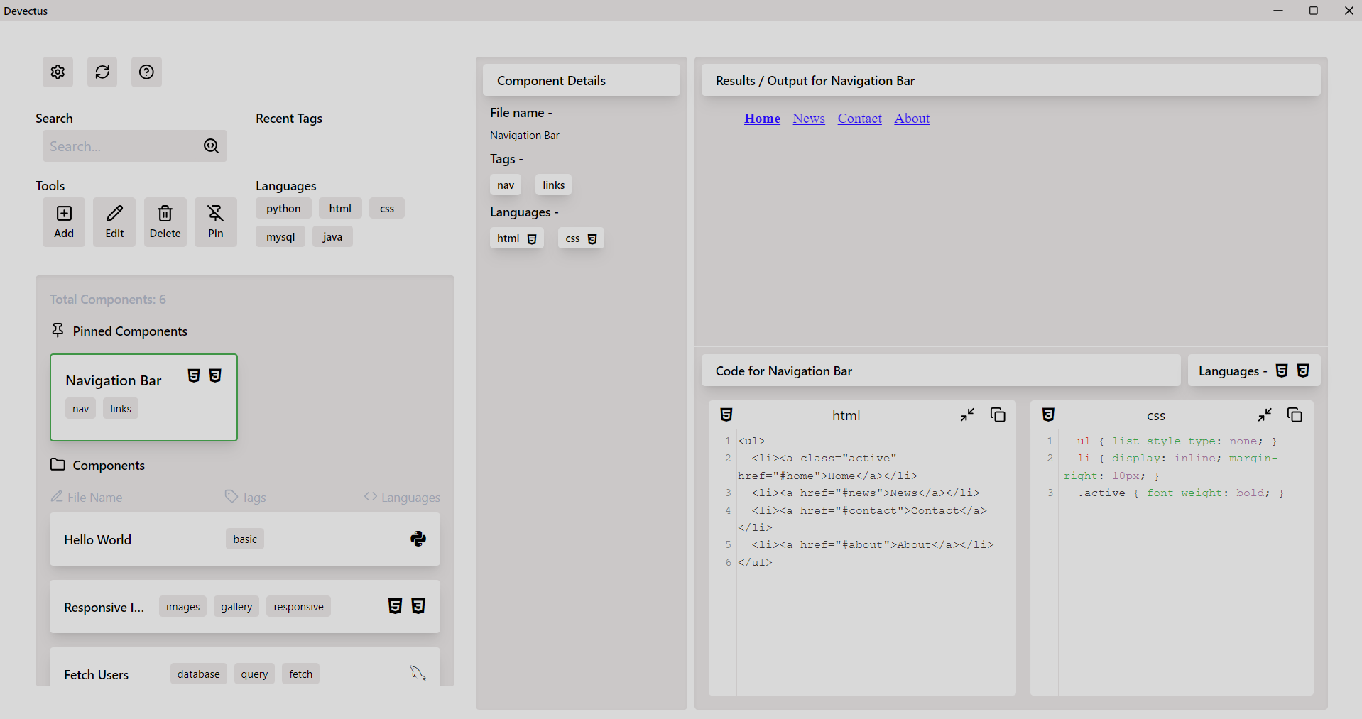Open the settings gear icon

coord(58,72)
